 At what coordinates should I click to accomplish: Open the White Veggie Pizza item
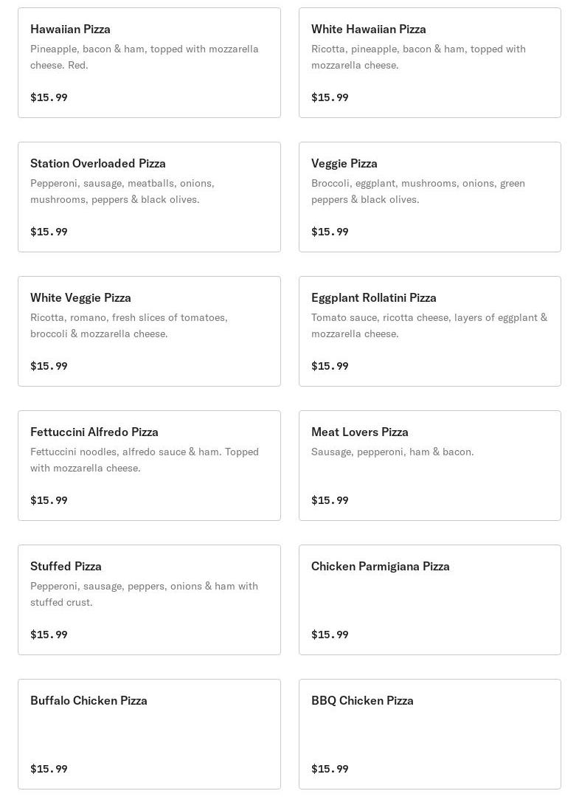(149, 331)
